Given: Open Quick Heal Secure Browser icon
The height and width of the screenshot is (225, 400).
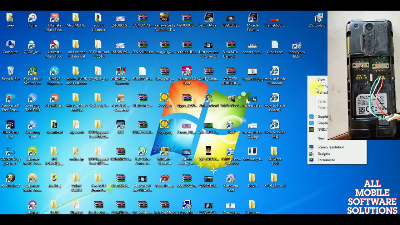Looking at the screenshot, I should pos(32,76).
